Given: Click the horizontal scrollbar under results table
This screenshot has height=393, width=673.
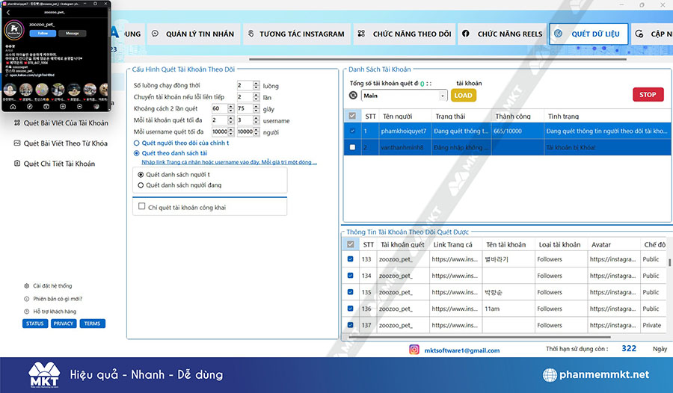Looking at the screenshot, I should pyautogui.click(x=504, y=337).
